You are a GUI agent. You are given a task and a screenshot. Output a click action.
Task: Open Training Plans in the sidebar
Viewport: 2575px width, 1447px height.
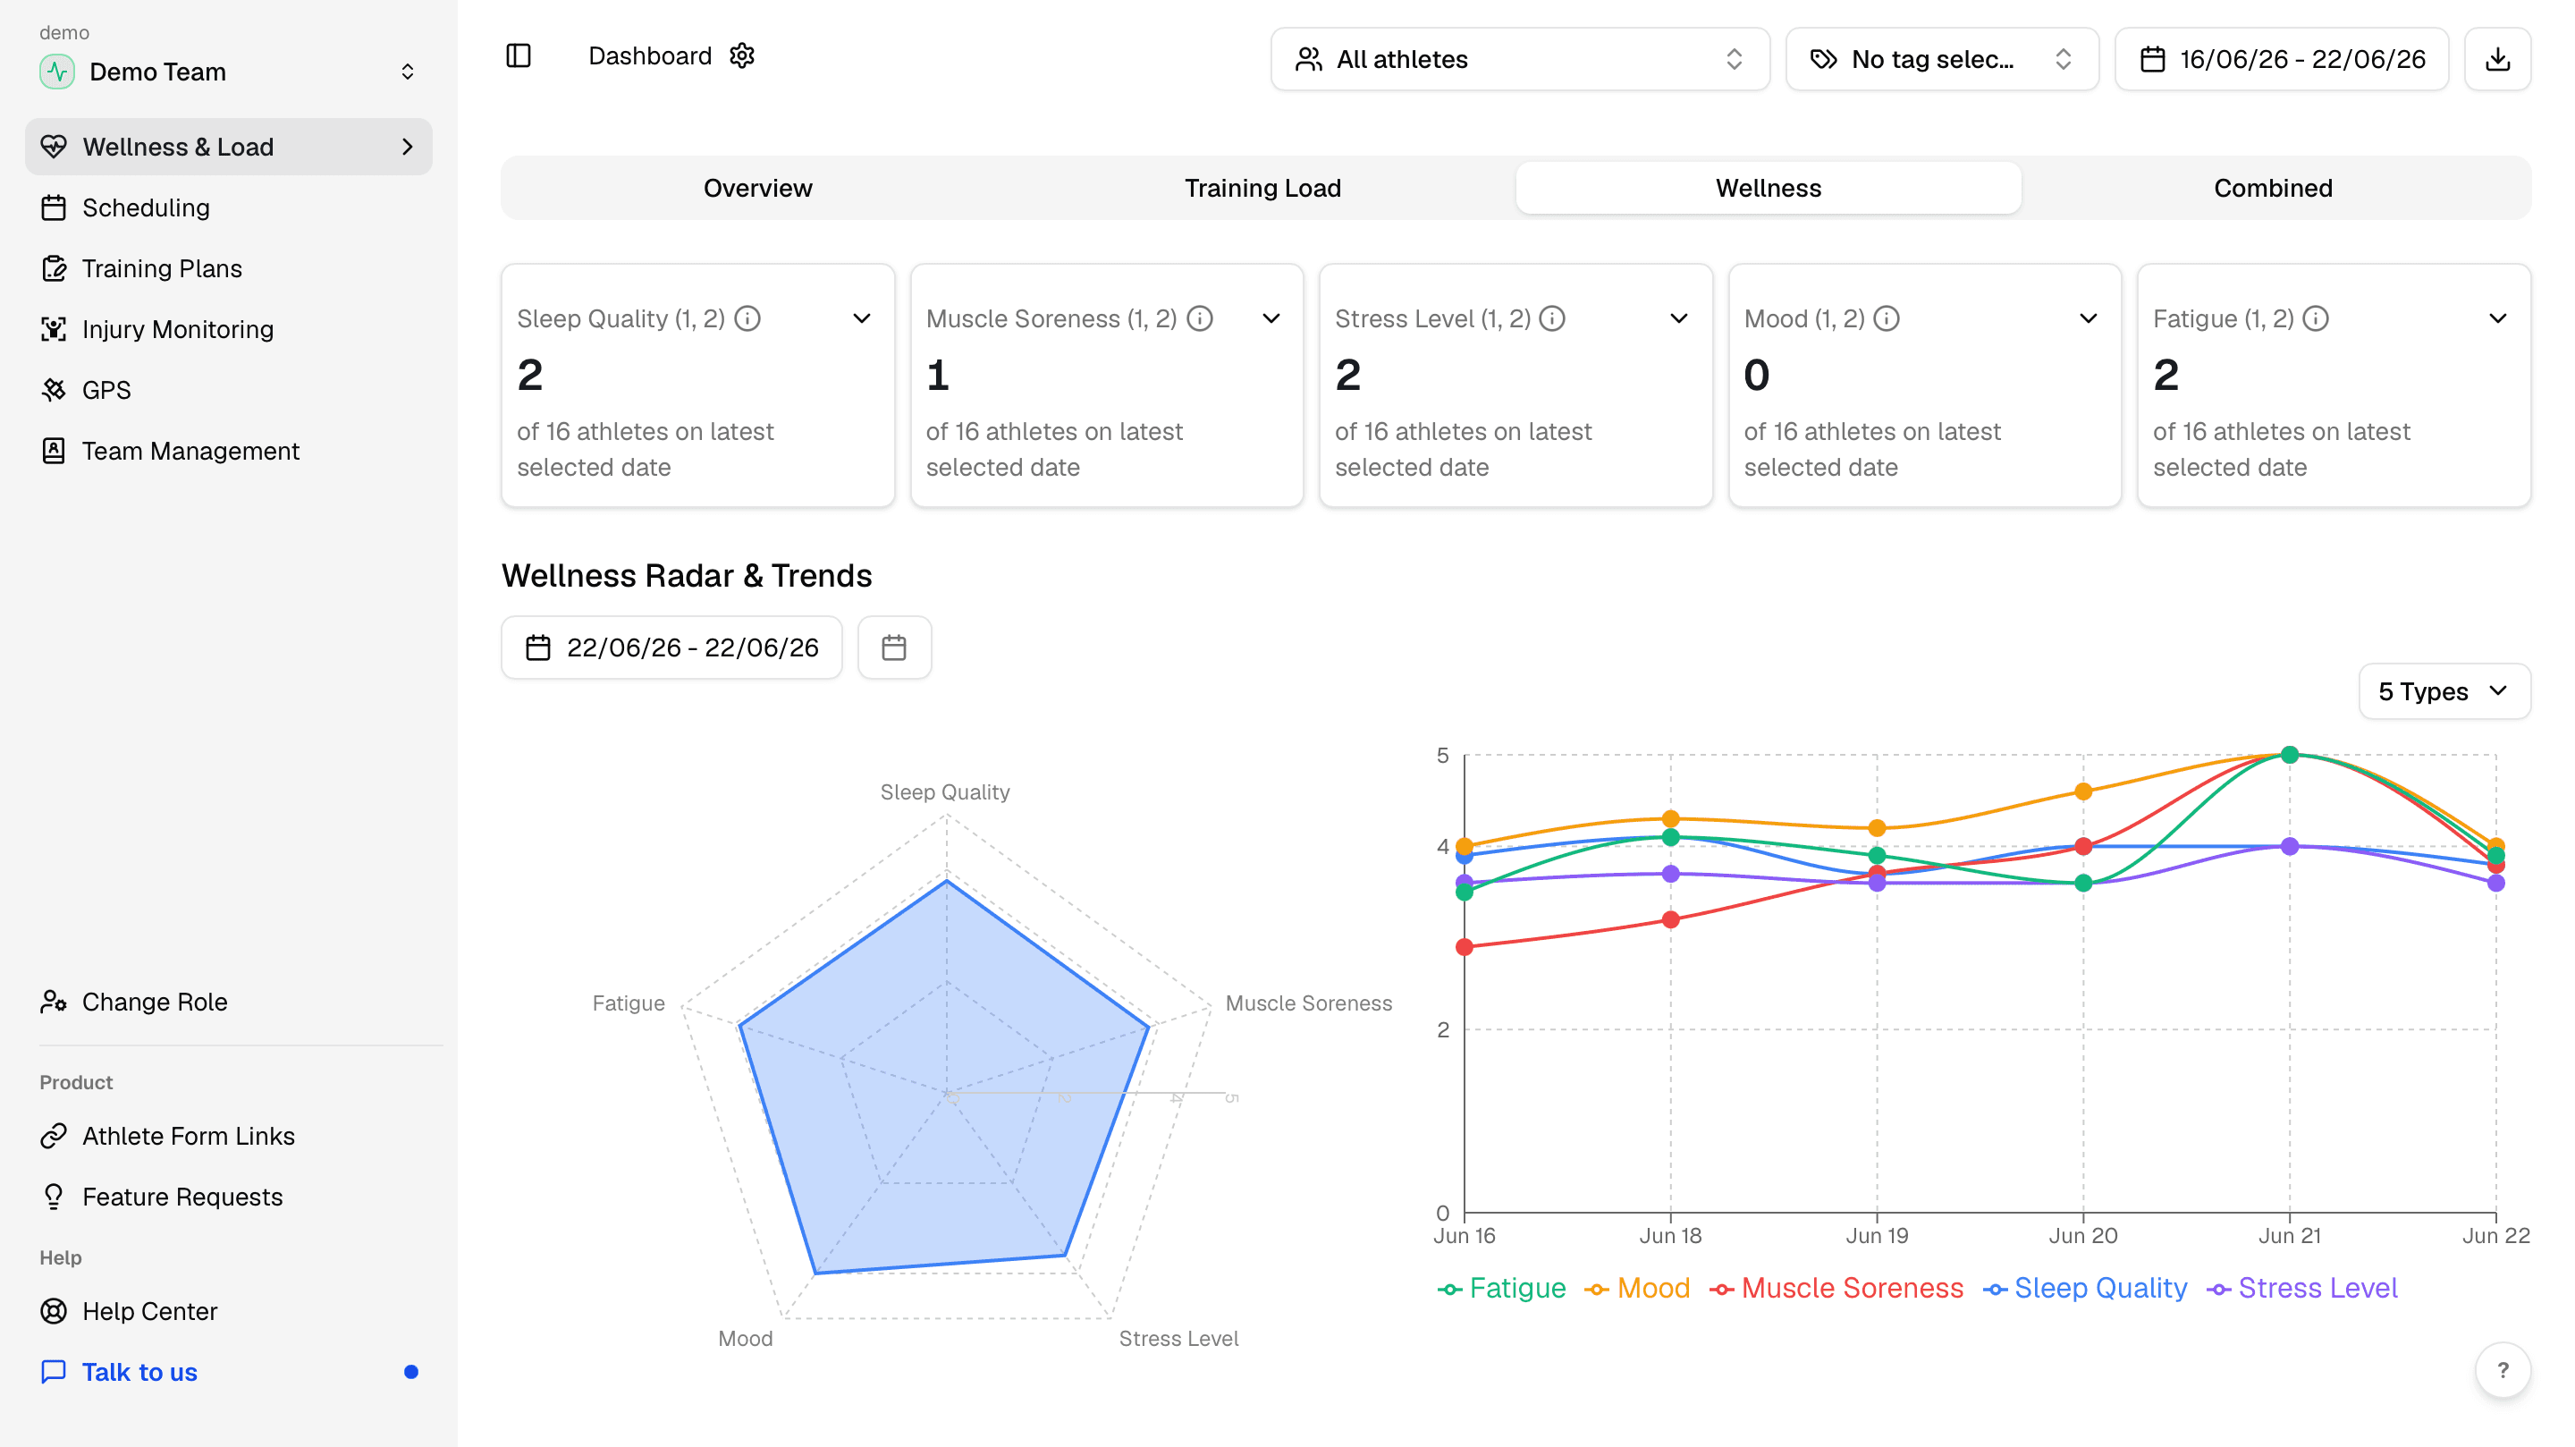(228, 269)
